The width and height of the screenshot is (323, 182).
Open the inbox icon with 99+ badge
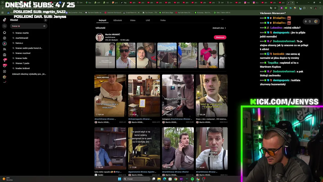tap(5, 66)
